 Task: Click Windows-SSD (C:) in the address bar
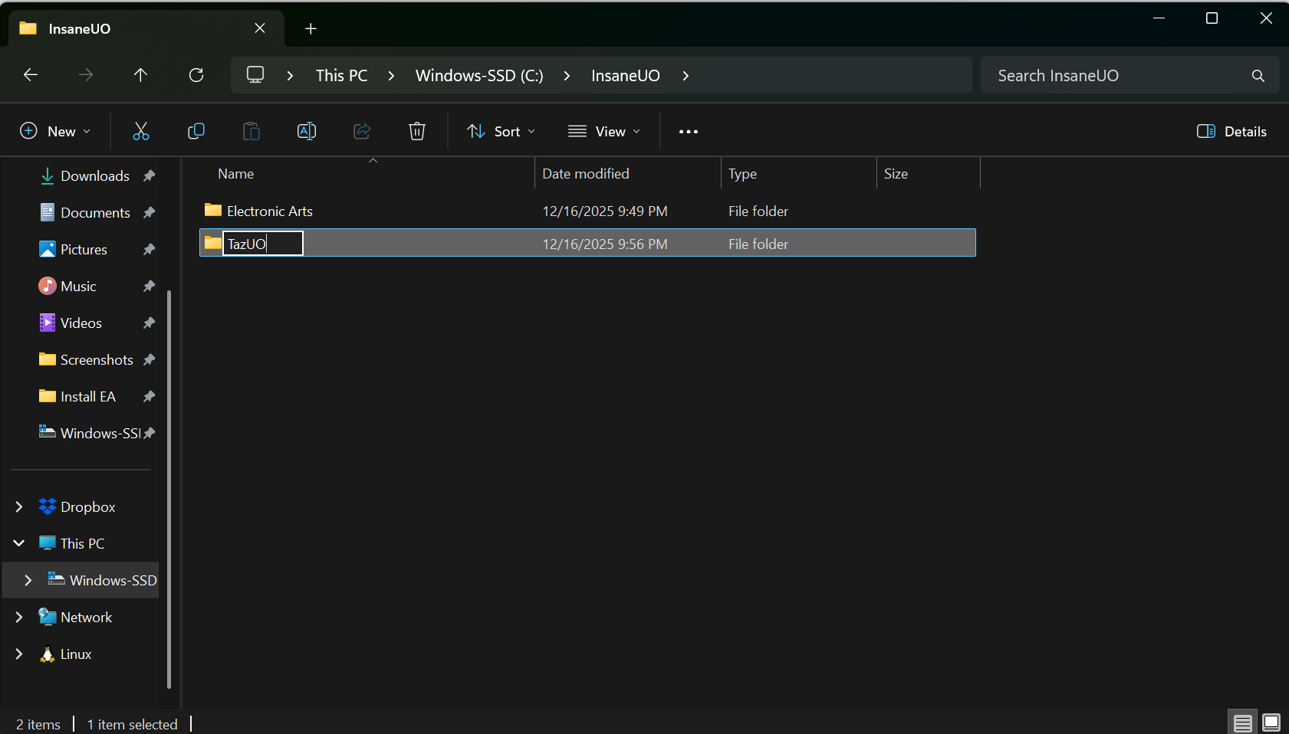click(479, 75)
